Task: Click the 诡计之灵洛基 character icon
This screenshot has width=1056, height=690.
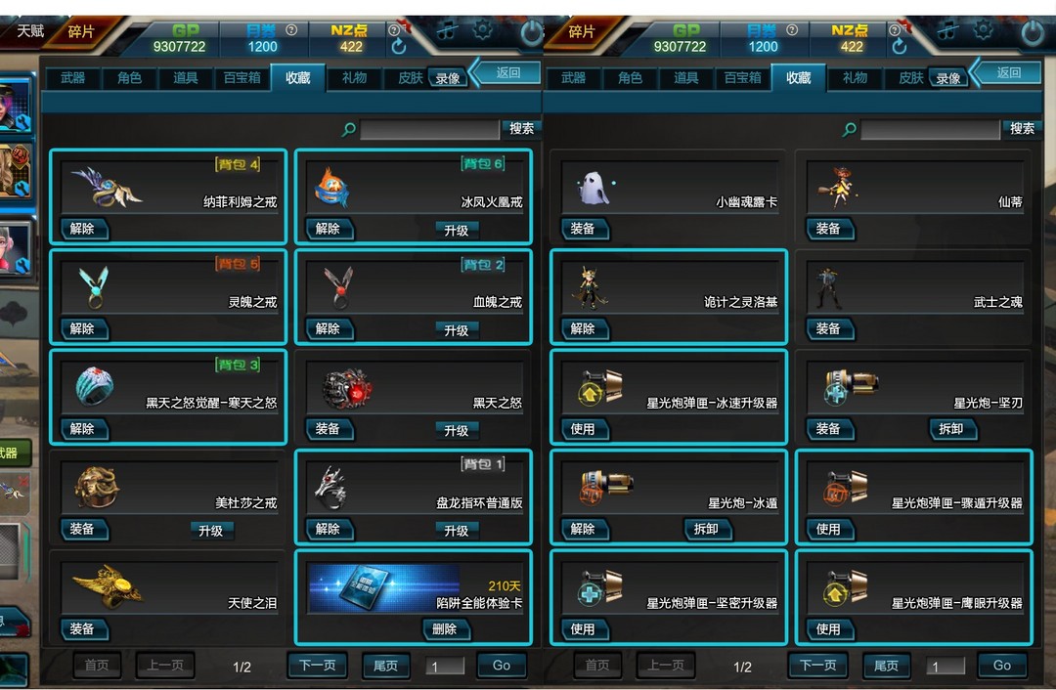Action: 590,288
